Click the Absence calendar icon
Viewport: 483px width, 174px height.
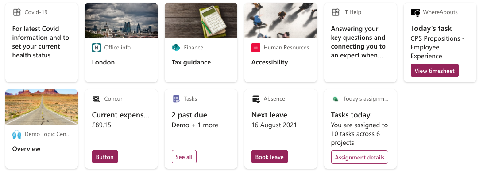256,99
